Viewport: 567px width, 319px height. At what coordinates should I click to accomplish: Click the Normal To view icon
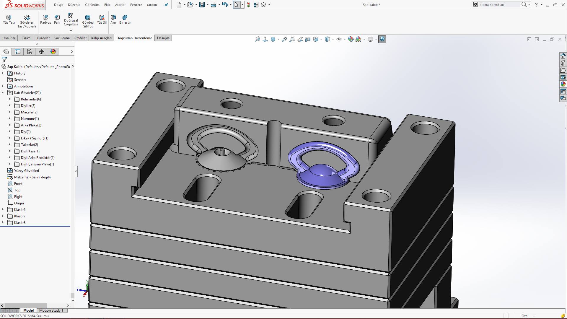tap(265, 39)
